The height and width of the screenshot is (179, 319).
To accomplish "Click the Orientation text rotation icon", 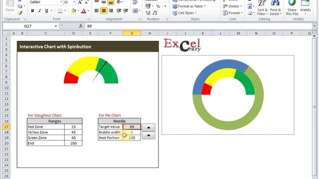I will tap(119, 2).
